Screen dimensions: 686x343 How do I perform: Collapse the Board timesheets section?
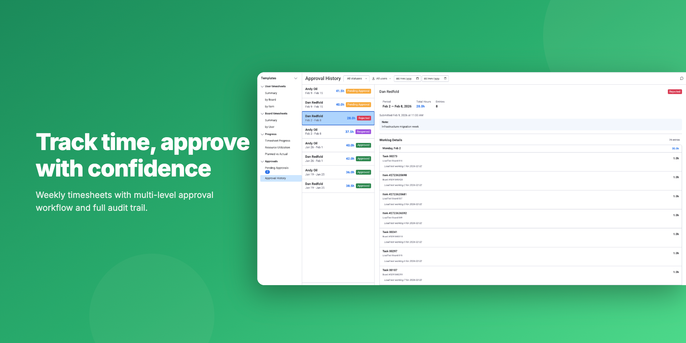pyautogui.click(x=262, y=114)
